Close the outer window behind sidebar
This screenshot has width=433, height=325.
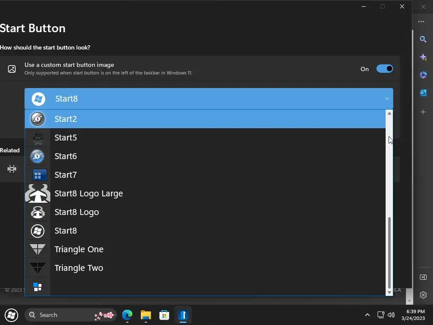click(423, 7)
